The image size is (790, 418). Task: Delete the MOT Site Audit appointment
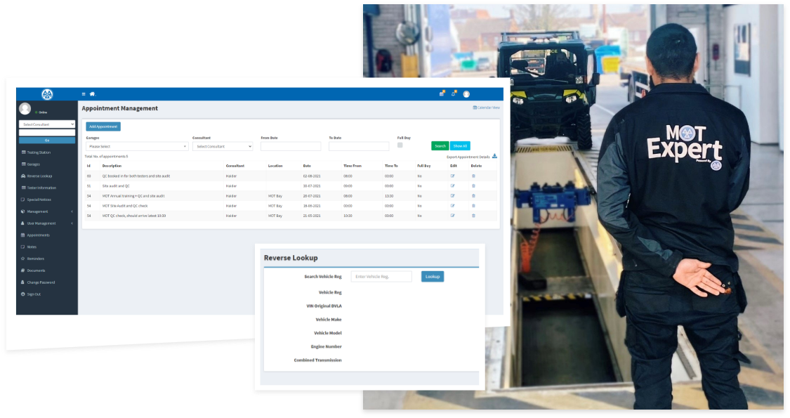tap(473, 206)
